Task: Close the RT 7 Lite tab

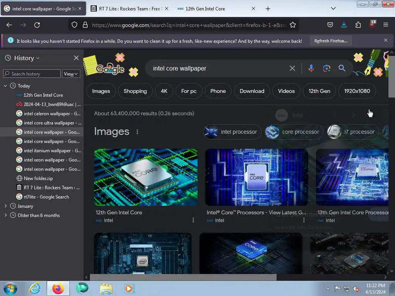Action: click(x=167, y=8)
